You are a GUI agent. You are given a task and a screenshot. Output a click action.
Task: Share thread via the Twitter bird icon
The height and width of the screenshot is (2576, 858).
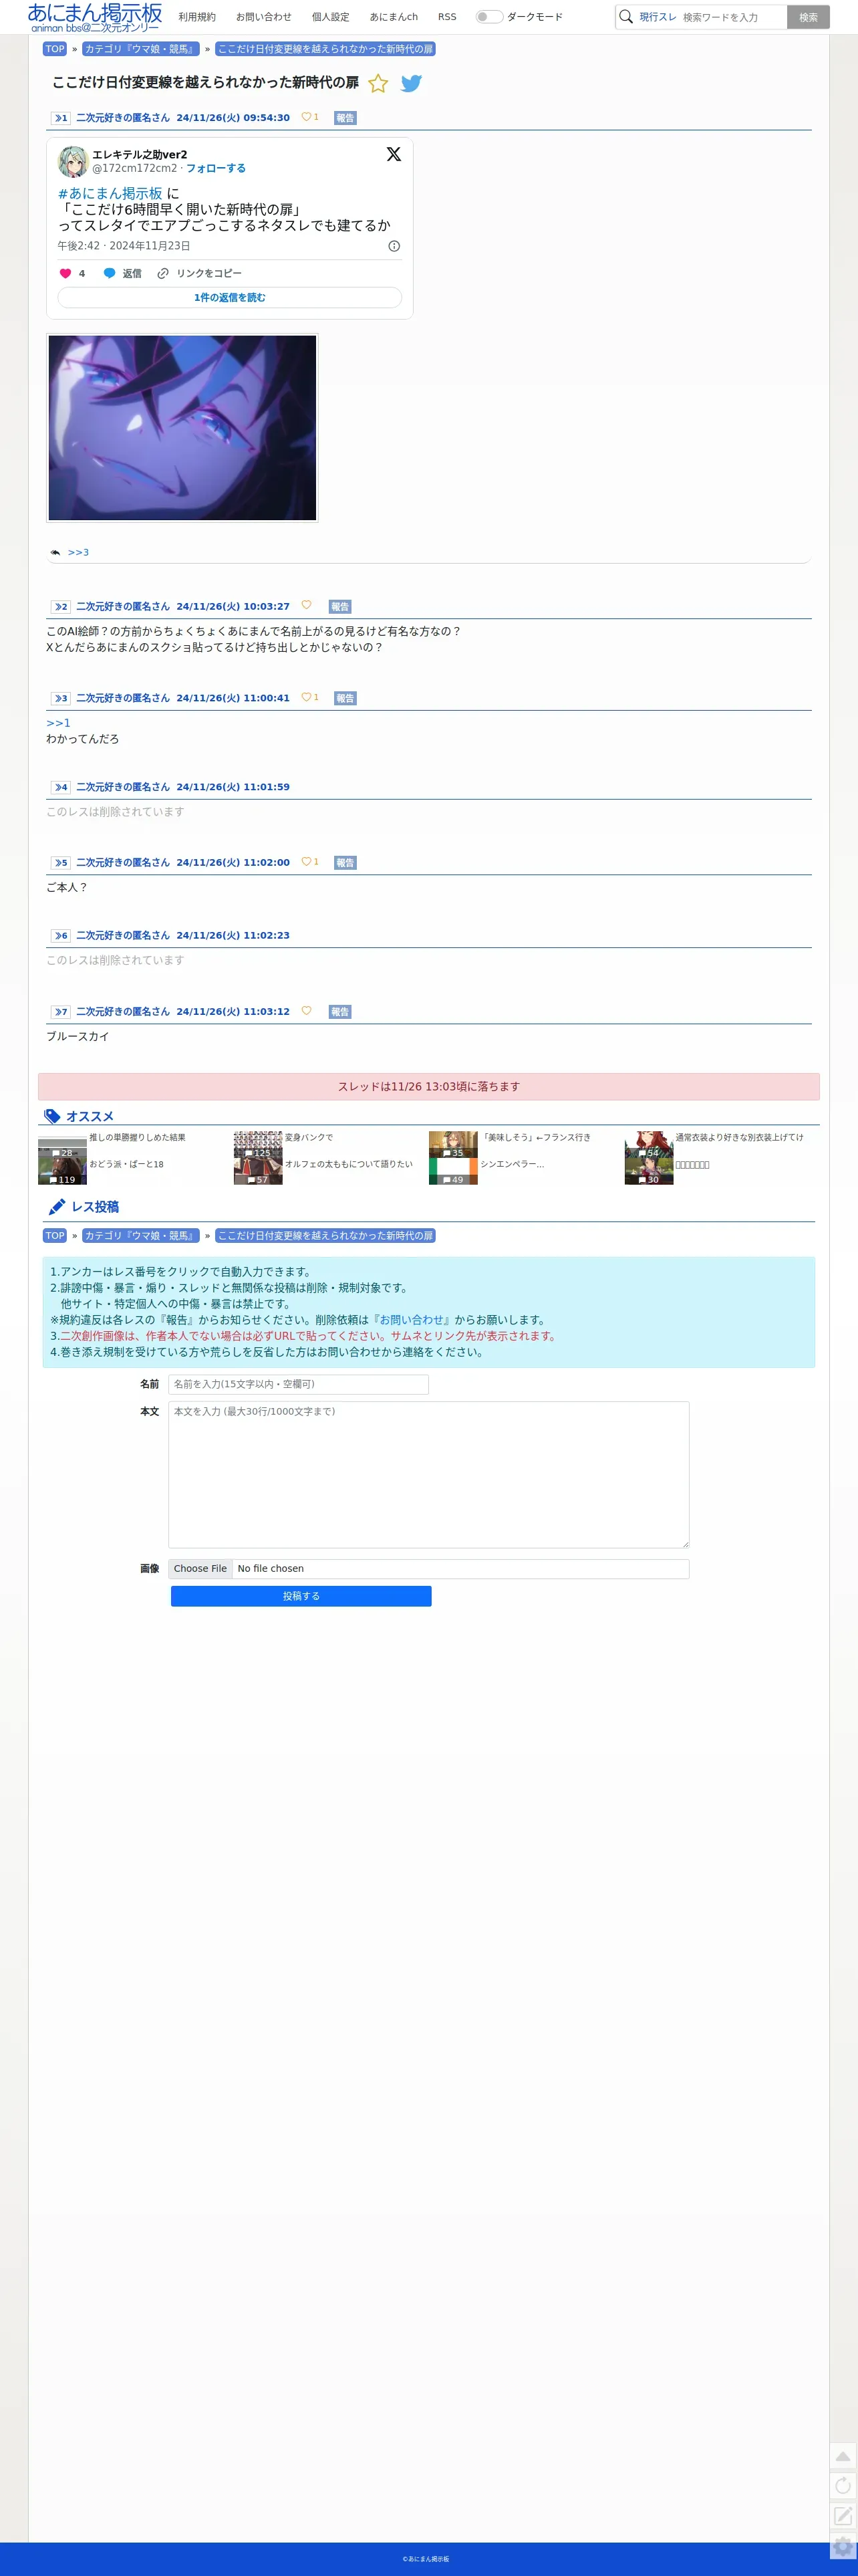click(x=411, y=84)
